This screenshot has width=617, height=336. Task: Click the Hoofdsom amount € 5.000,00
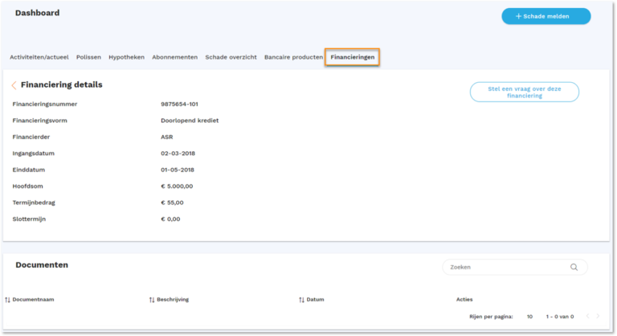(177, 186)
